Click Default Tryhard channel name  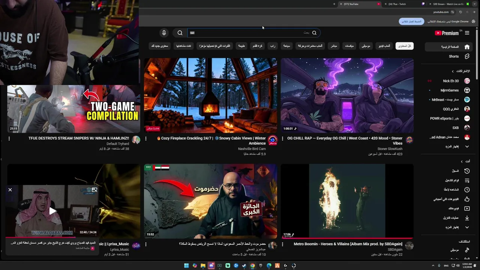(118, 144)
